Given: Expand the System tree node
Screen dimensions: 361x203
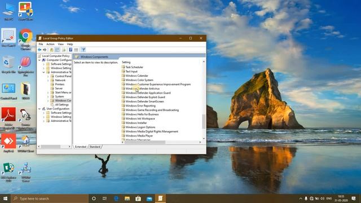Looking at the screenshot, I should coord(48,96).
